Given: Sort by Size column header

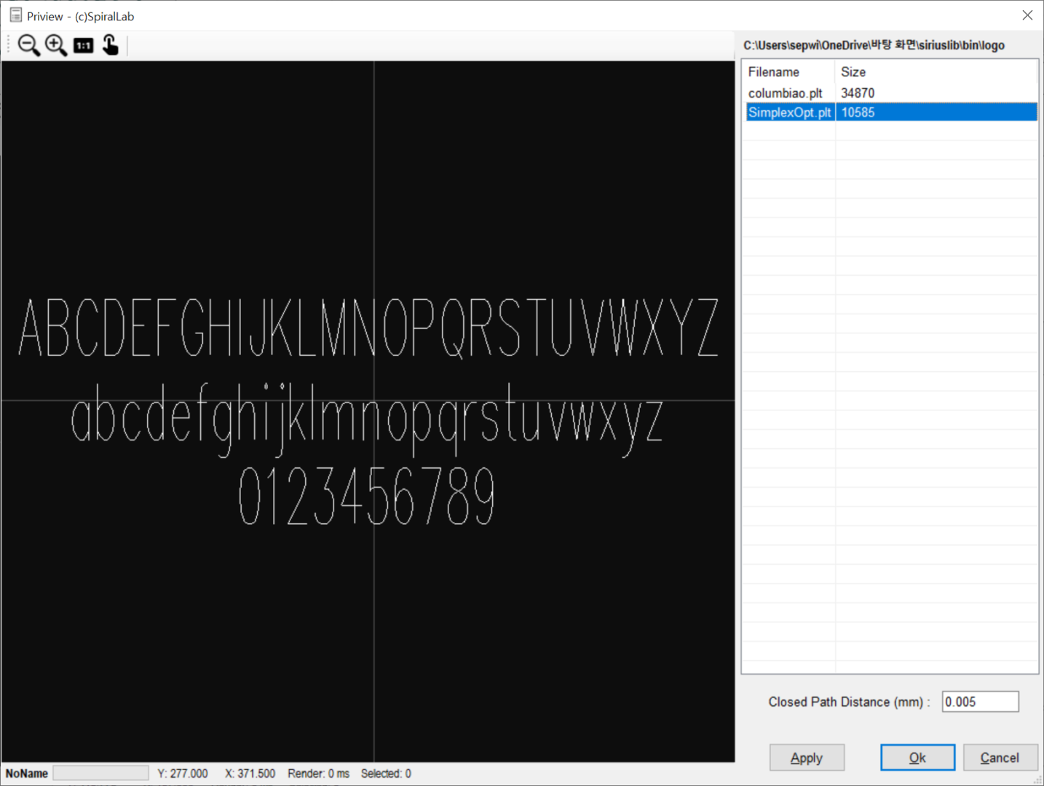Looking at the screenshot, I should (936, 72).
